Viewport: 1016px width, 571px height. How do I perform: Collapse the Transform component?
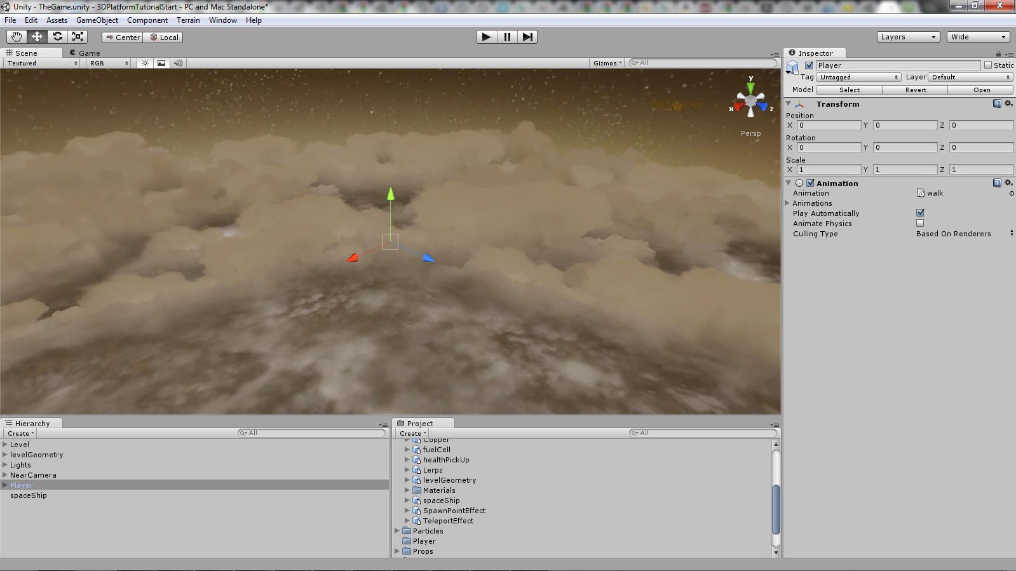click(789, 104)
